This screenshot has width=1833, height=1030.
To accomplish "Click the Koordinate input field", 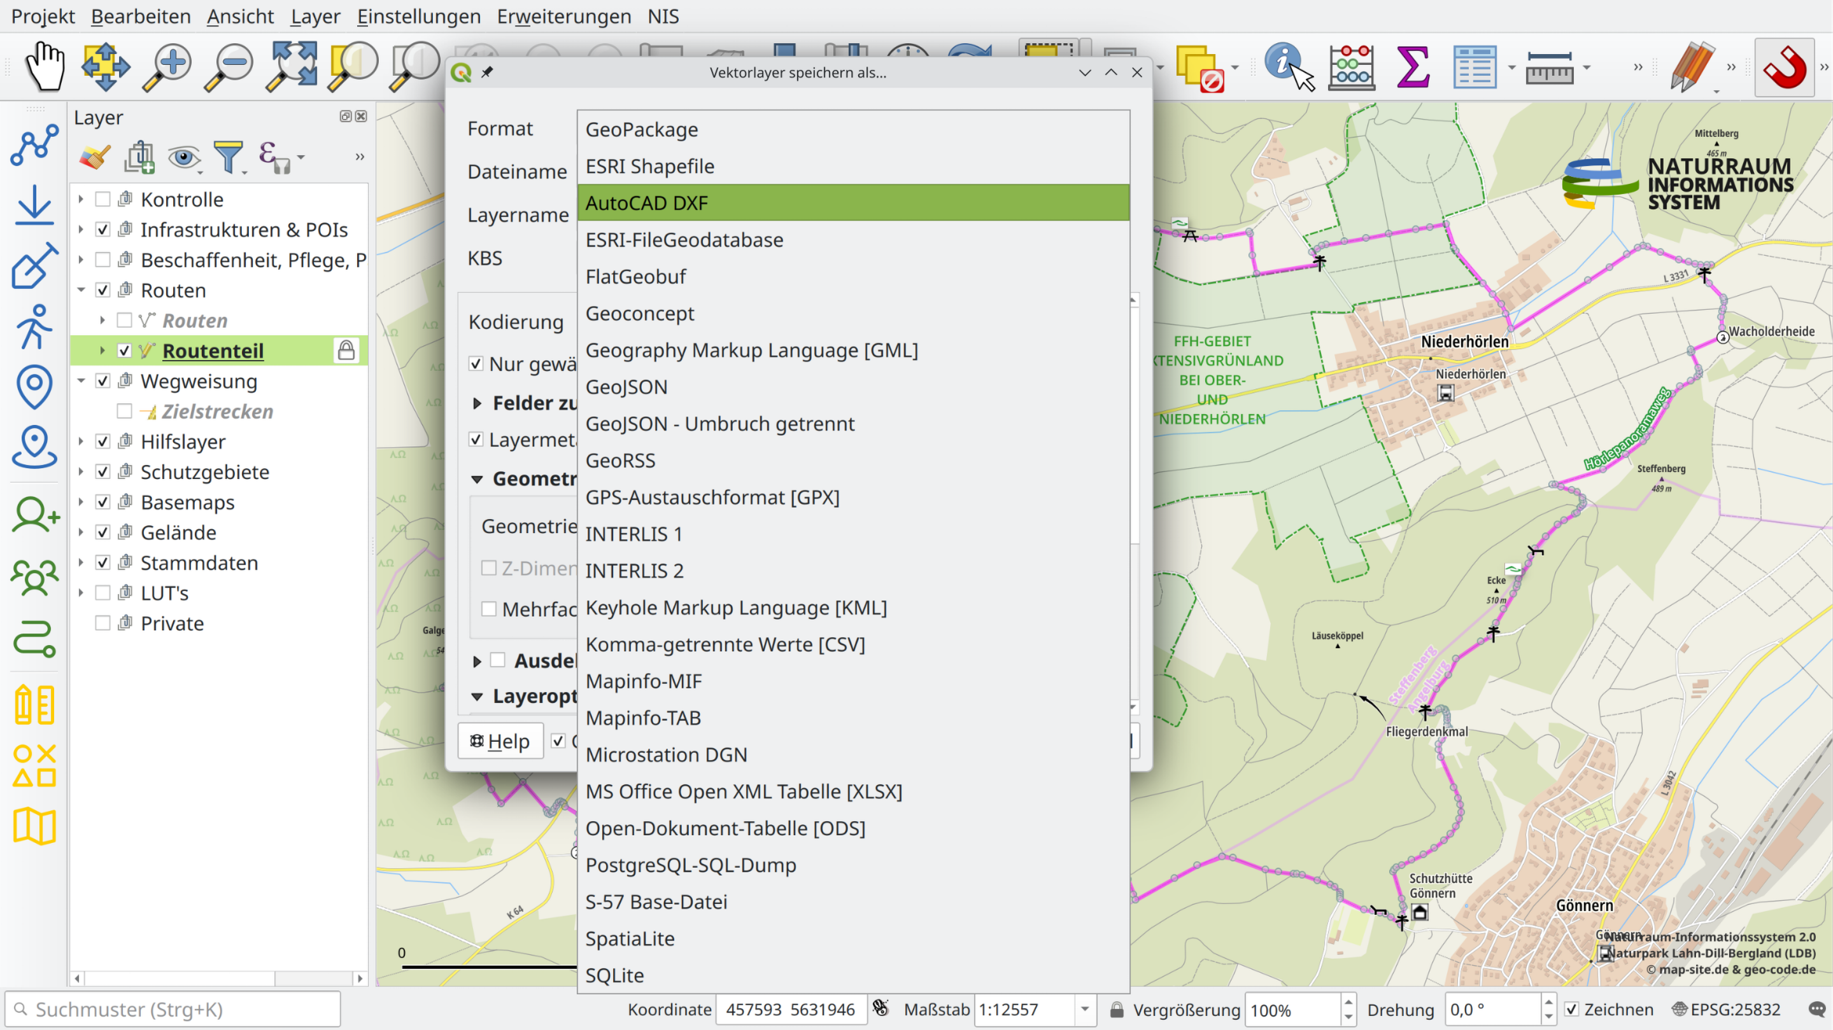I will click(791, 1010).
